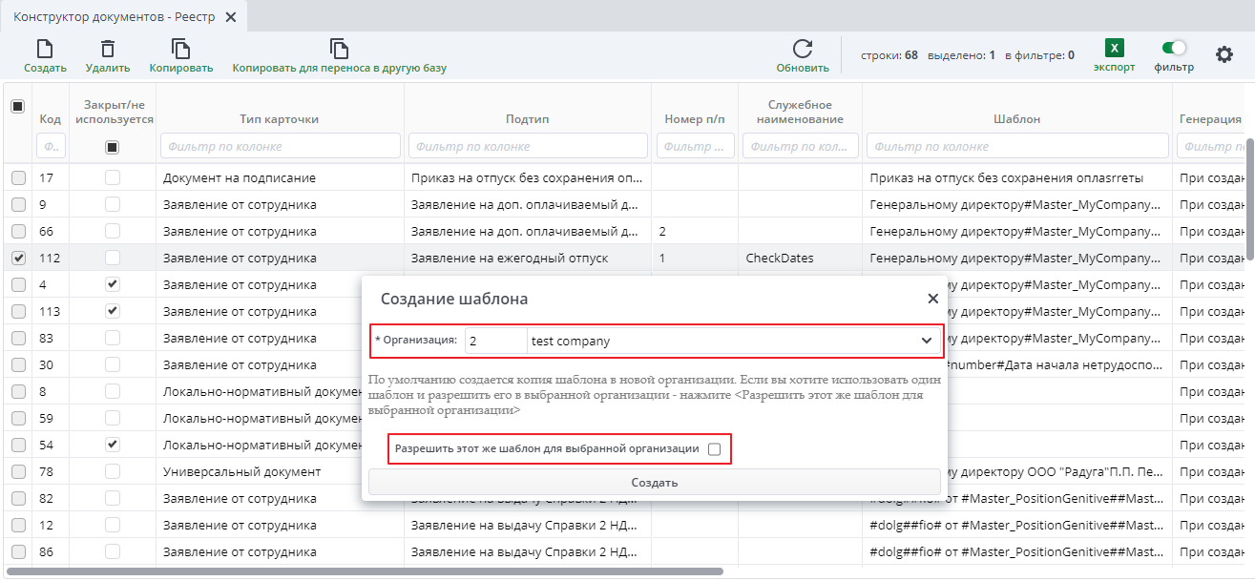Click the Создать new document icon

(x=44, y=50)
